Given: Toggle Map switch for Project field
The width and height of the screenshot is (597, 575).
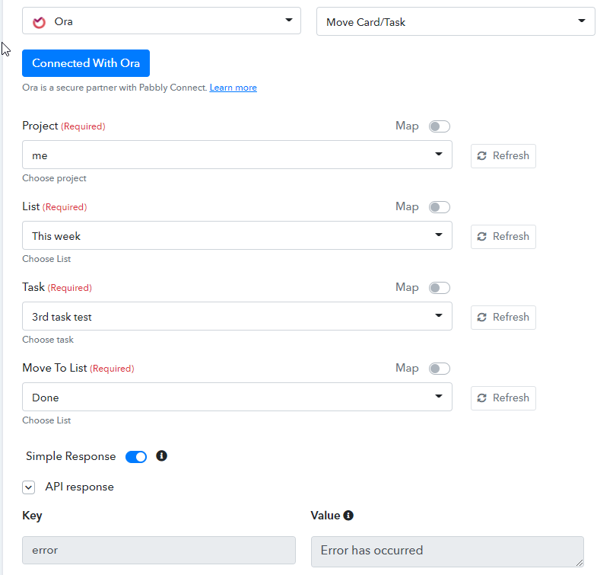Looking at the screenshot, I should [440, 126].
